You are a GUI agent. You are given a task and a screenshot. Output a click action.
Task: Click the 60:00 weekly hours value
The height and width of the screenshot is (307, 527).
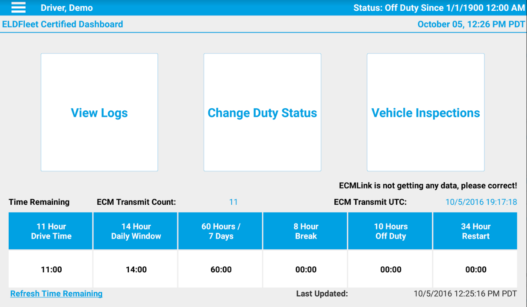click(x=221, y=269)
